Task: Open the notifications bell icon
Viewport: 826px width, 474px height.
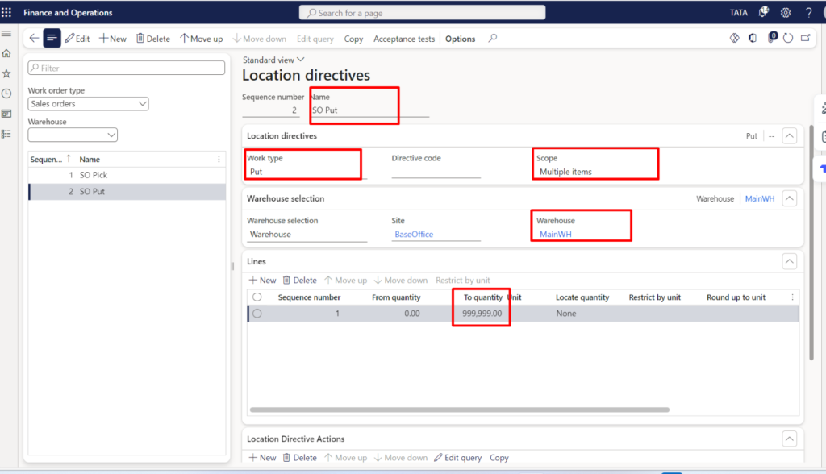Action: [763, 12]
